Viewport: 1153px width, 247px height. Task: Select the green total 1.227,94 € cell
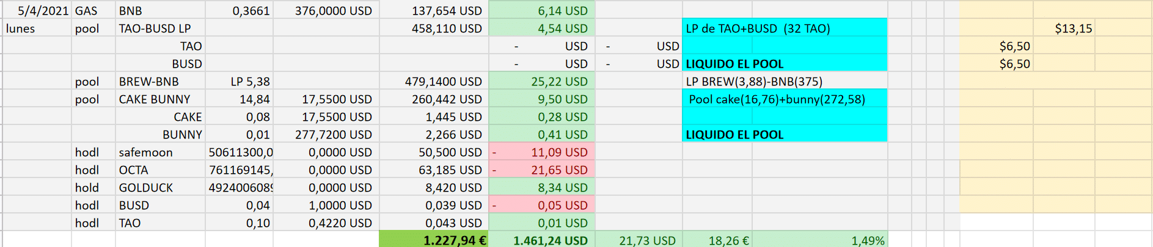coord(434,240)
